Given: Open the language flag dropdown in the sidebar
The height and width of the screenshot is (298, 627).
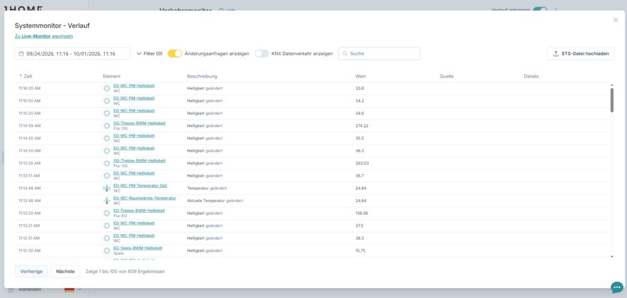Looking at the screenshot, I should point(73,289).
